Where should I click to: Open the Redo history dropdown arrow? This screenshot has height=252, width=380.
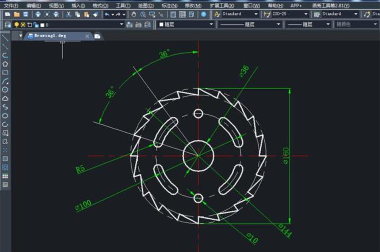click(x=124, y=15)
